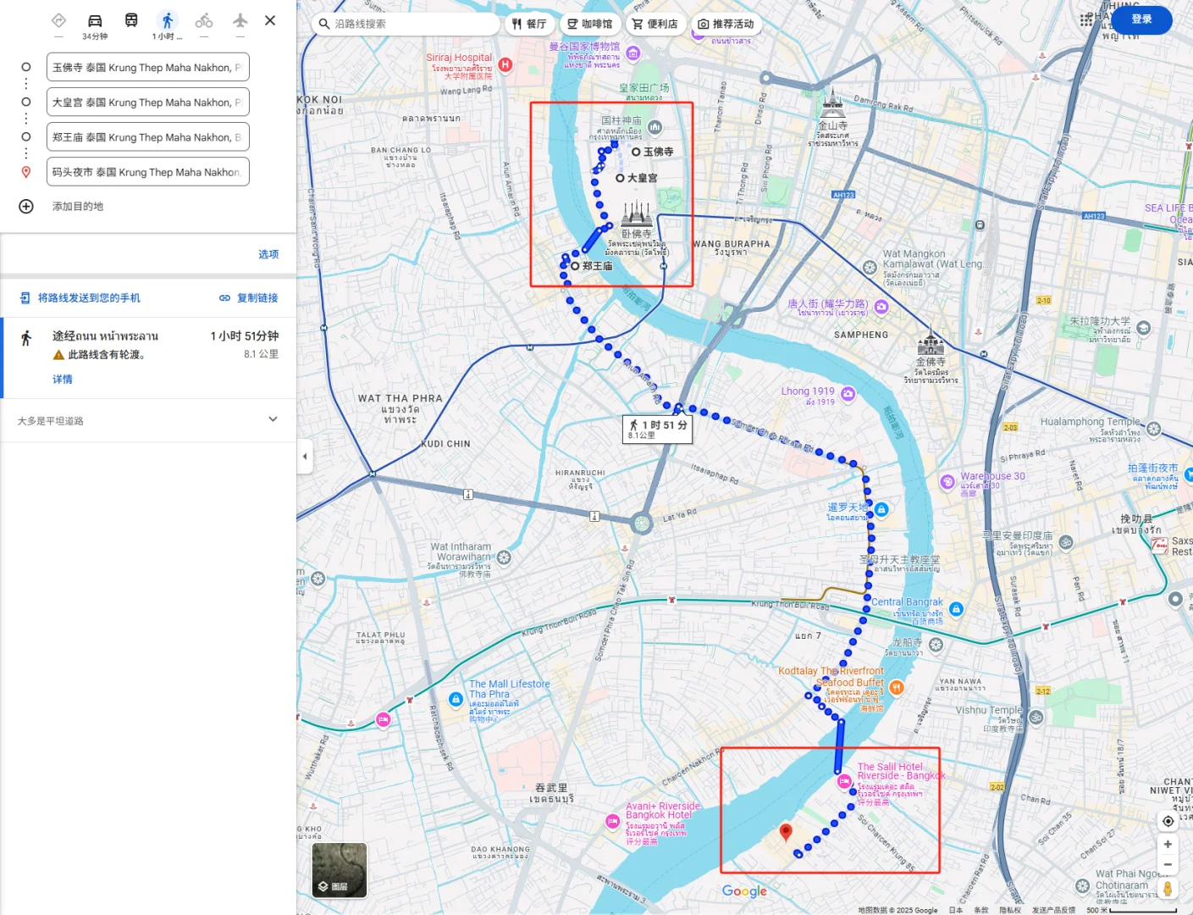Filter map by 餐厅 restaurants
The width and height of the screenshot is (1193, 915).
tap(530, 24)
